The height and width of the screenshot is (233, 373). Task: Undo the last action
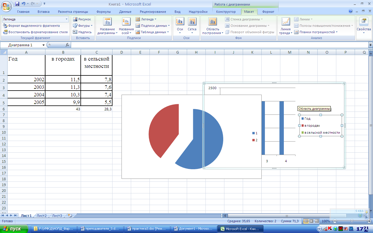coord(23,4)
